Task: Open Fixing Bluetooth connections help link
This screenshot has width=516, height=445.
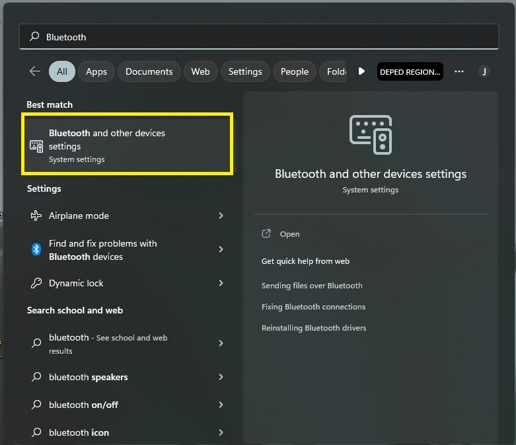Action: pos(313,307)
